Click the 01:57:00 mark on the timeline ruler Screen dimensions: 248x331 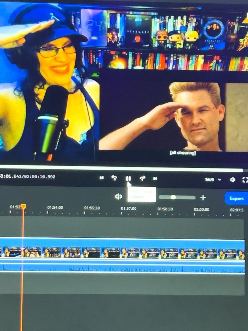click(x=129, y=209)
